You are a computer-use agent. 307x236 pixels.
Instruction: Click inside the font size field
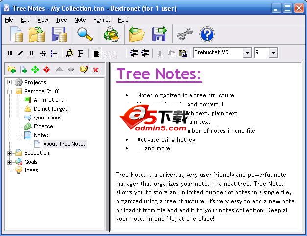click(x=262, y=53)
